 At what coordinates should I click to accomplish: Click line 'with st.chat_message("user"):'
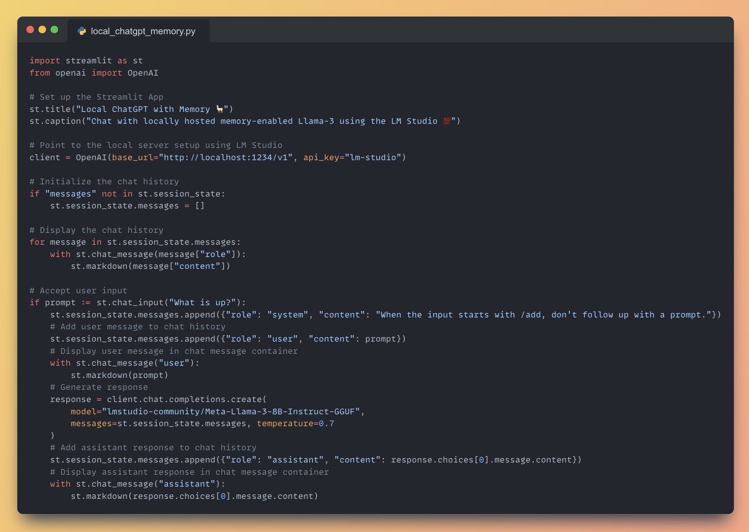(x=125, y=363)
